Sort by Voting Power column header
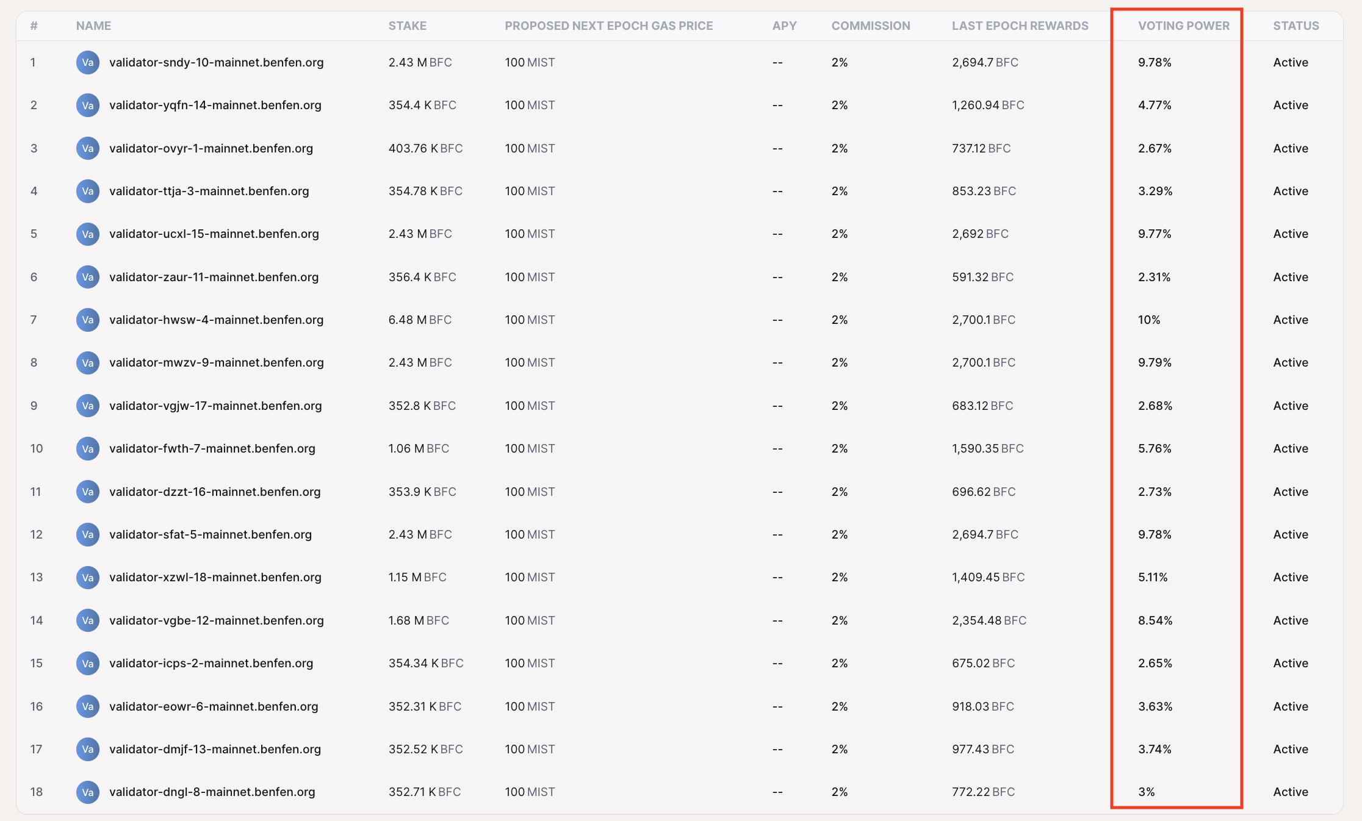This screenshot has height=821, width=1362. pyautogui.click(x=1183, y=26)
